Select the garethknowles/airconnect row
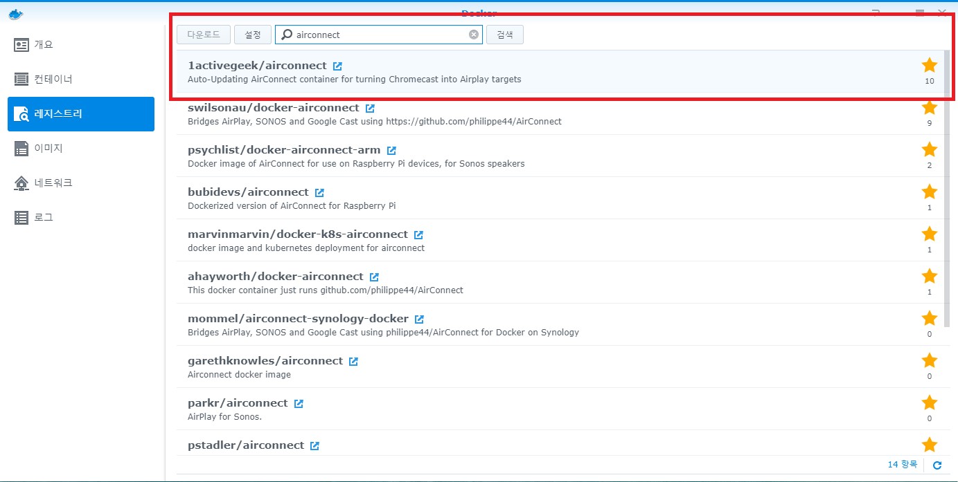This screenshot has width=958, height=482. [559, 367]
